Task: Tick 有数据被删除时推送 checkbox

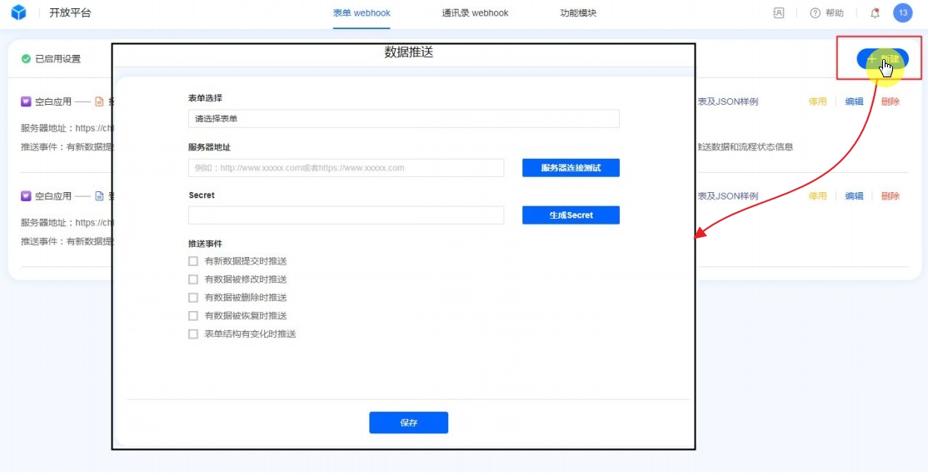Action: (x=193, y=298)
